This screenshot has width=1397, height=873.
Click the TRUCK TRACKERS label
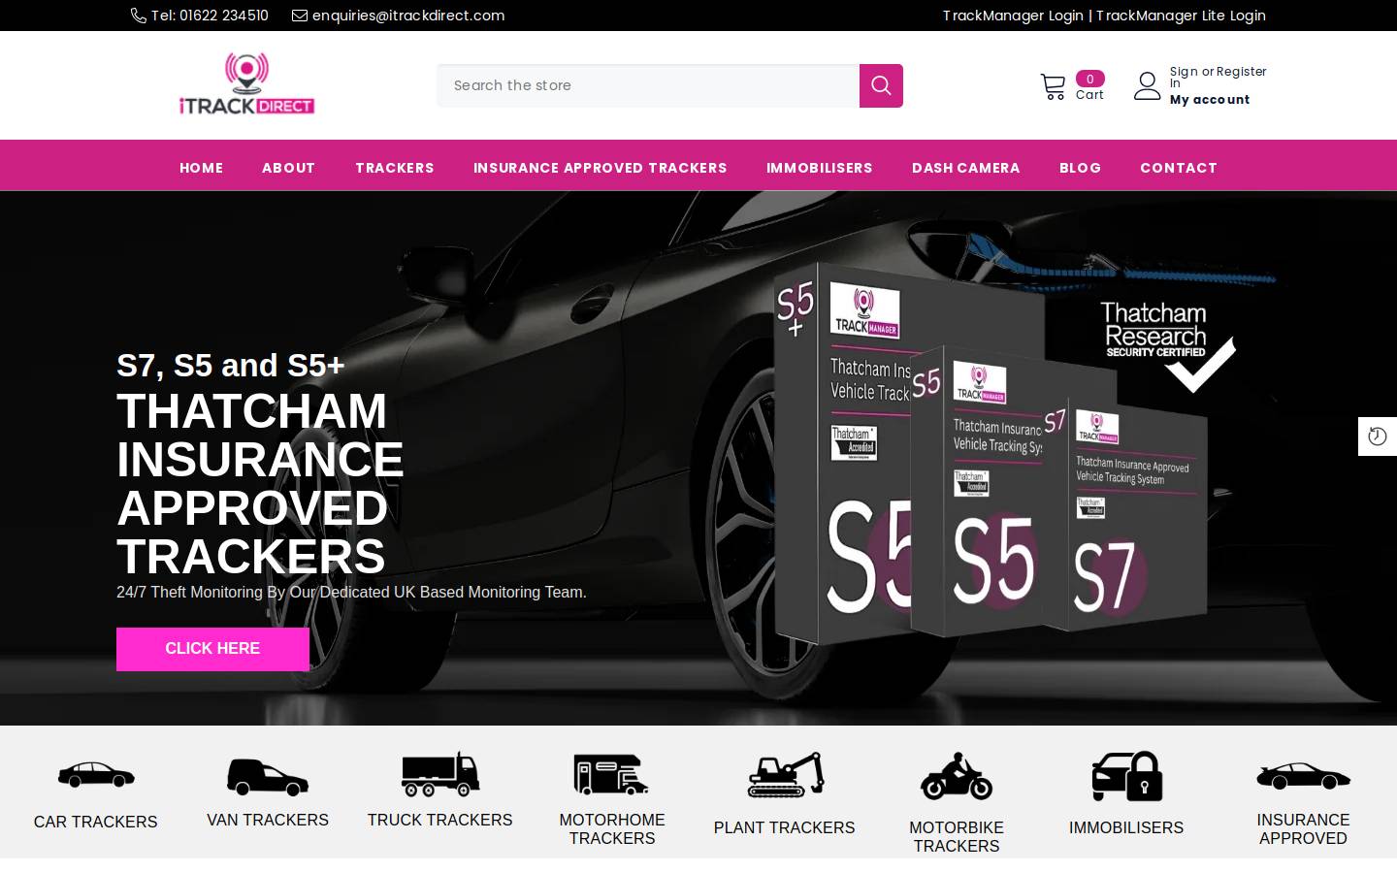pyautogui.click(x=439, y=820)
